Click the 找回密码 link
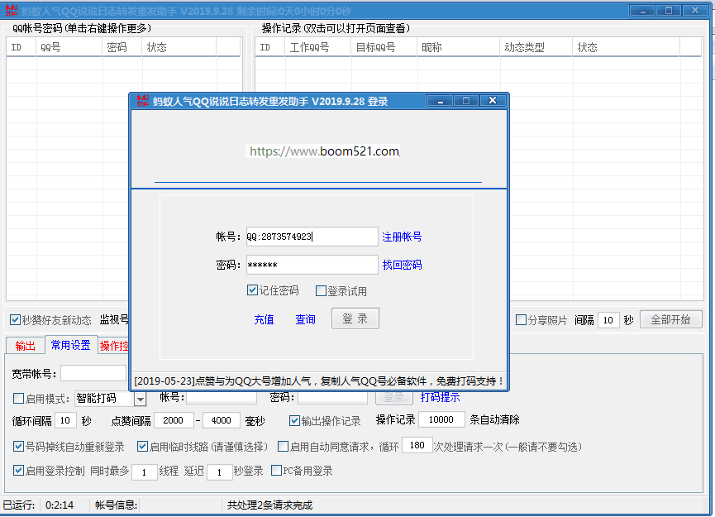 click(402, 265)
